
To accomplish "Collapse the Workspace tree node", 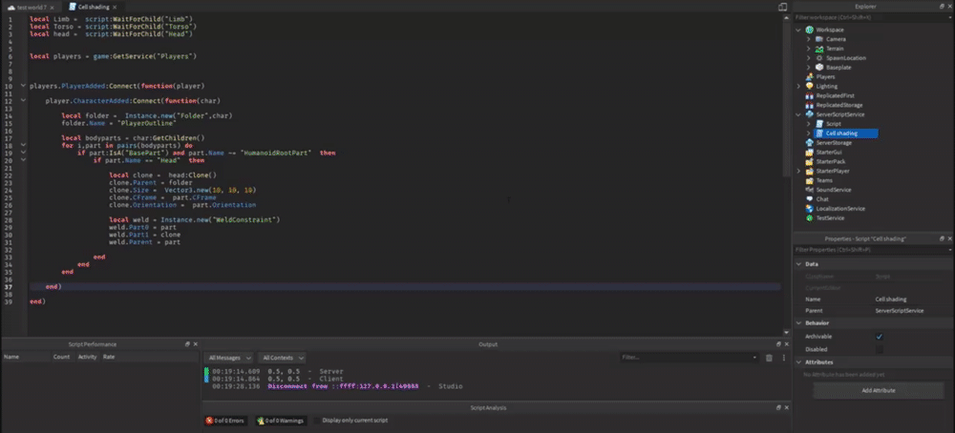I will point(799,30).
